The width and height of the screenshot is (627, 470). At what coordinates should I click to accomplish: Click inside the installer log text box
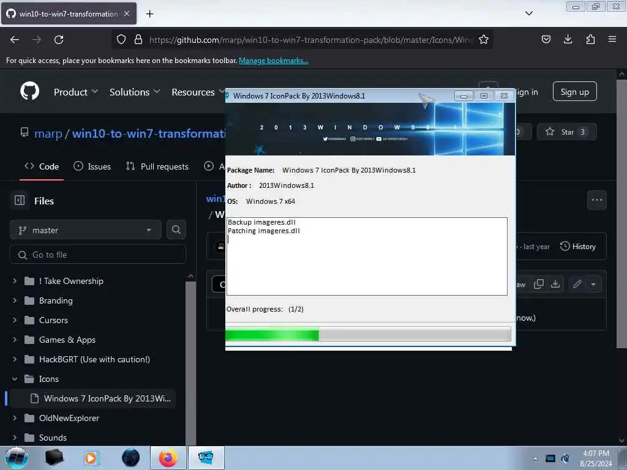point(367,256)
